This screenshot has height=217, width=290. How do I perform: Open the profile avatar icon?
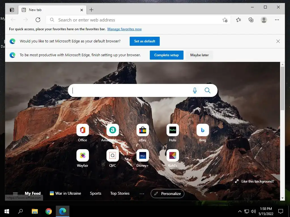(x=264, y=20)
